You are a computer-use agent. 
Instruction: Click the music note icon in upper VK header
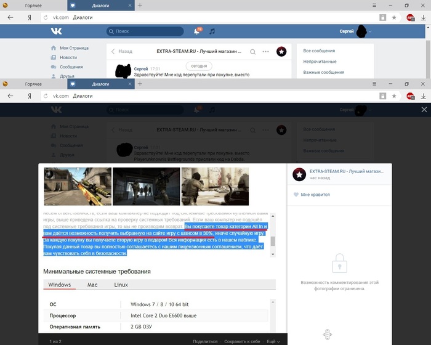[x=212, y=31]
